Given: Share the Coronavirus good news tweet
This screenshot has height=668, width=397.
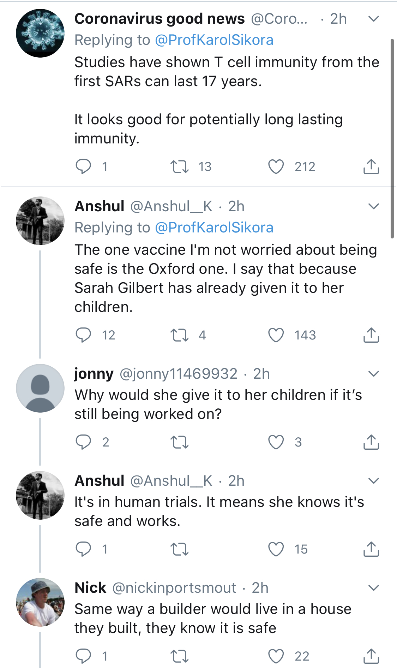Looking at the screenshot, I should (371, 166).
